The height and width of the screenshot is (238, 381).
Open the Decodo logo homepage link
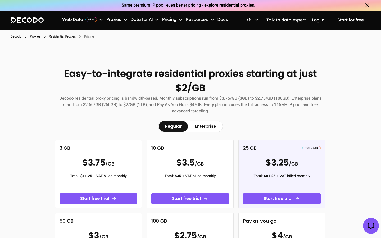coord(27,20)
